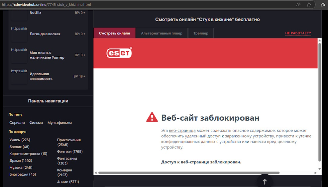
Task: Click the frame's vertical scrollbar thumb
Action: click(319, 102)
